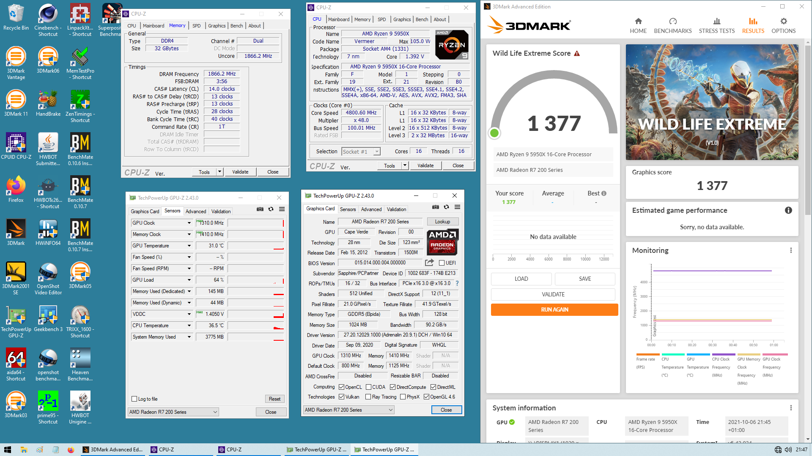Image resolution: width=812 pixels, height=456 pixels.
Task: Toggle DirectML checkbox
Action: [x=433, y=387]
